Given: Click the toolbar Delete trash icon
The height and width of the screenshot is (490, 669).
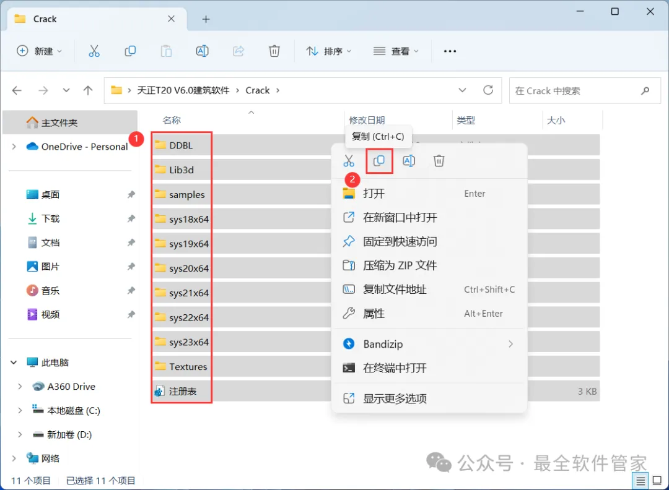Looking at the screenshot, I should [x=274, y=51].
